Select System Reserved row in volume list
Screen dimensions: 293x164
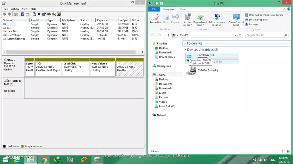(x=73, y=39)
